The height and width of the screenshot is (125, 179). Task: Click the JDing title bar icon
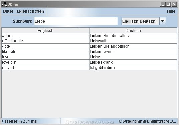coord(4,4)
